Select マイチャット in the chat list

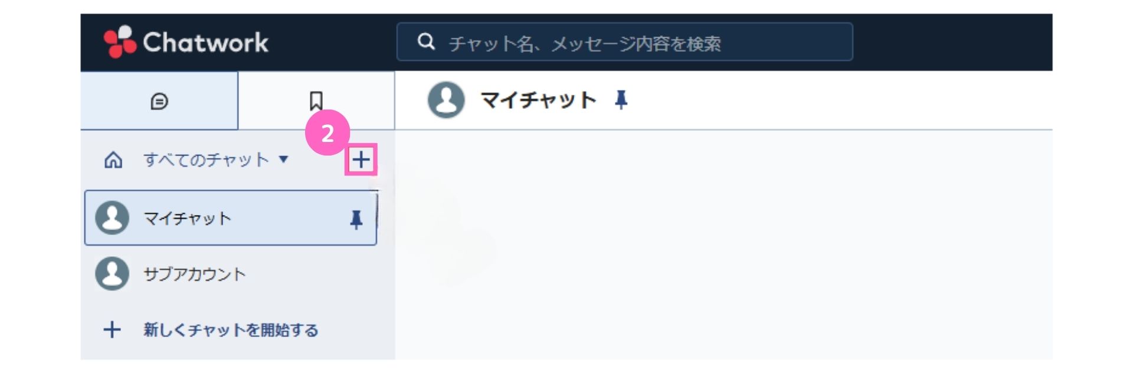pyautogui.click(x=231, y=218)
